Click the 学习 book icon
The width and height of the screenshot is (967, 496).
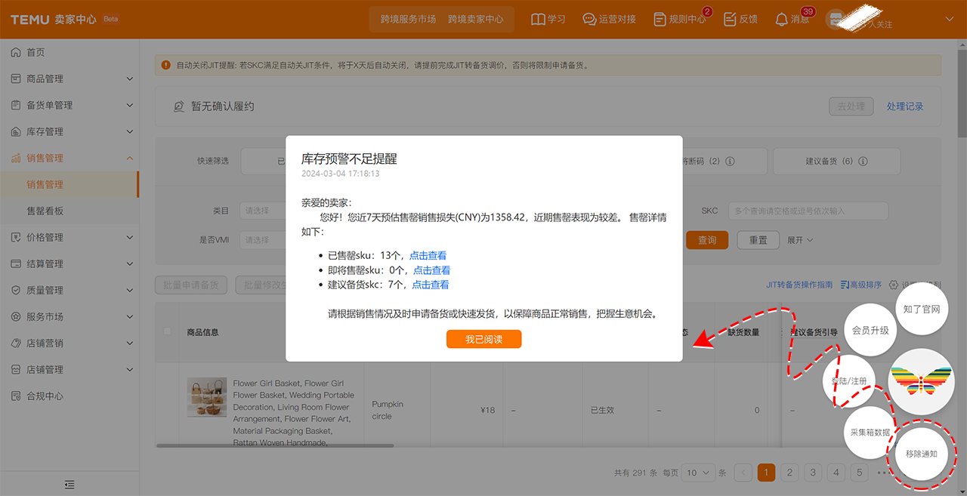pos(538,19)
